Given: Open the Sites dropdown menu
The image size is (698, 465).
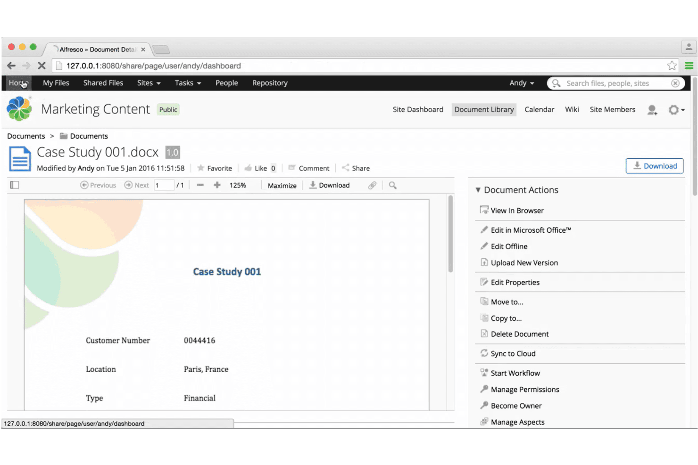Looking at the screenshot, I should coord(149,83).
